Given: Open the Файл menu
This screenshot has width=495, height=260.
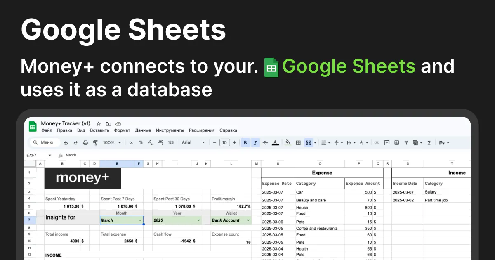Looking at the screenshot, I should (47, 130).
